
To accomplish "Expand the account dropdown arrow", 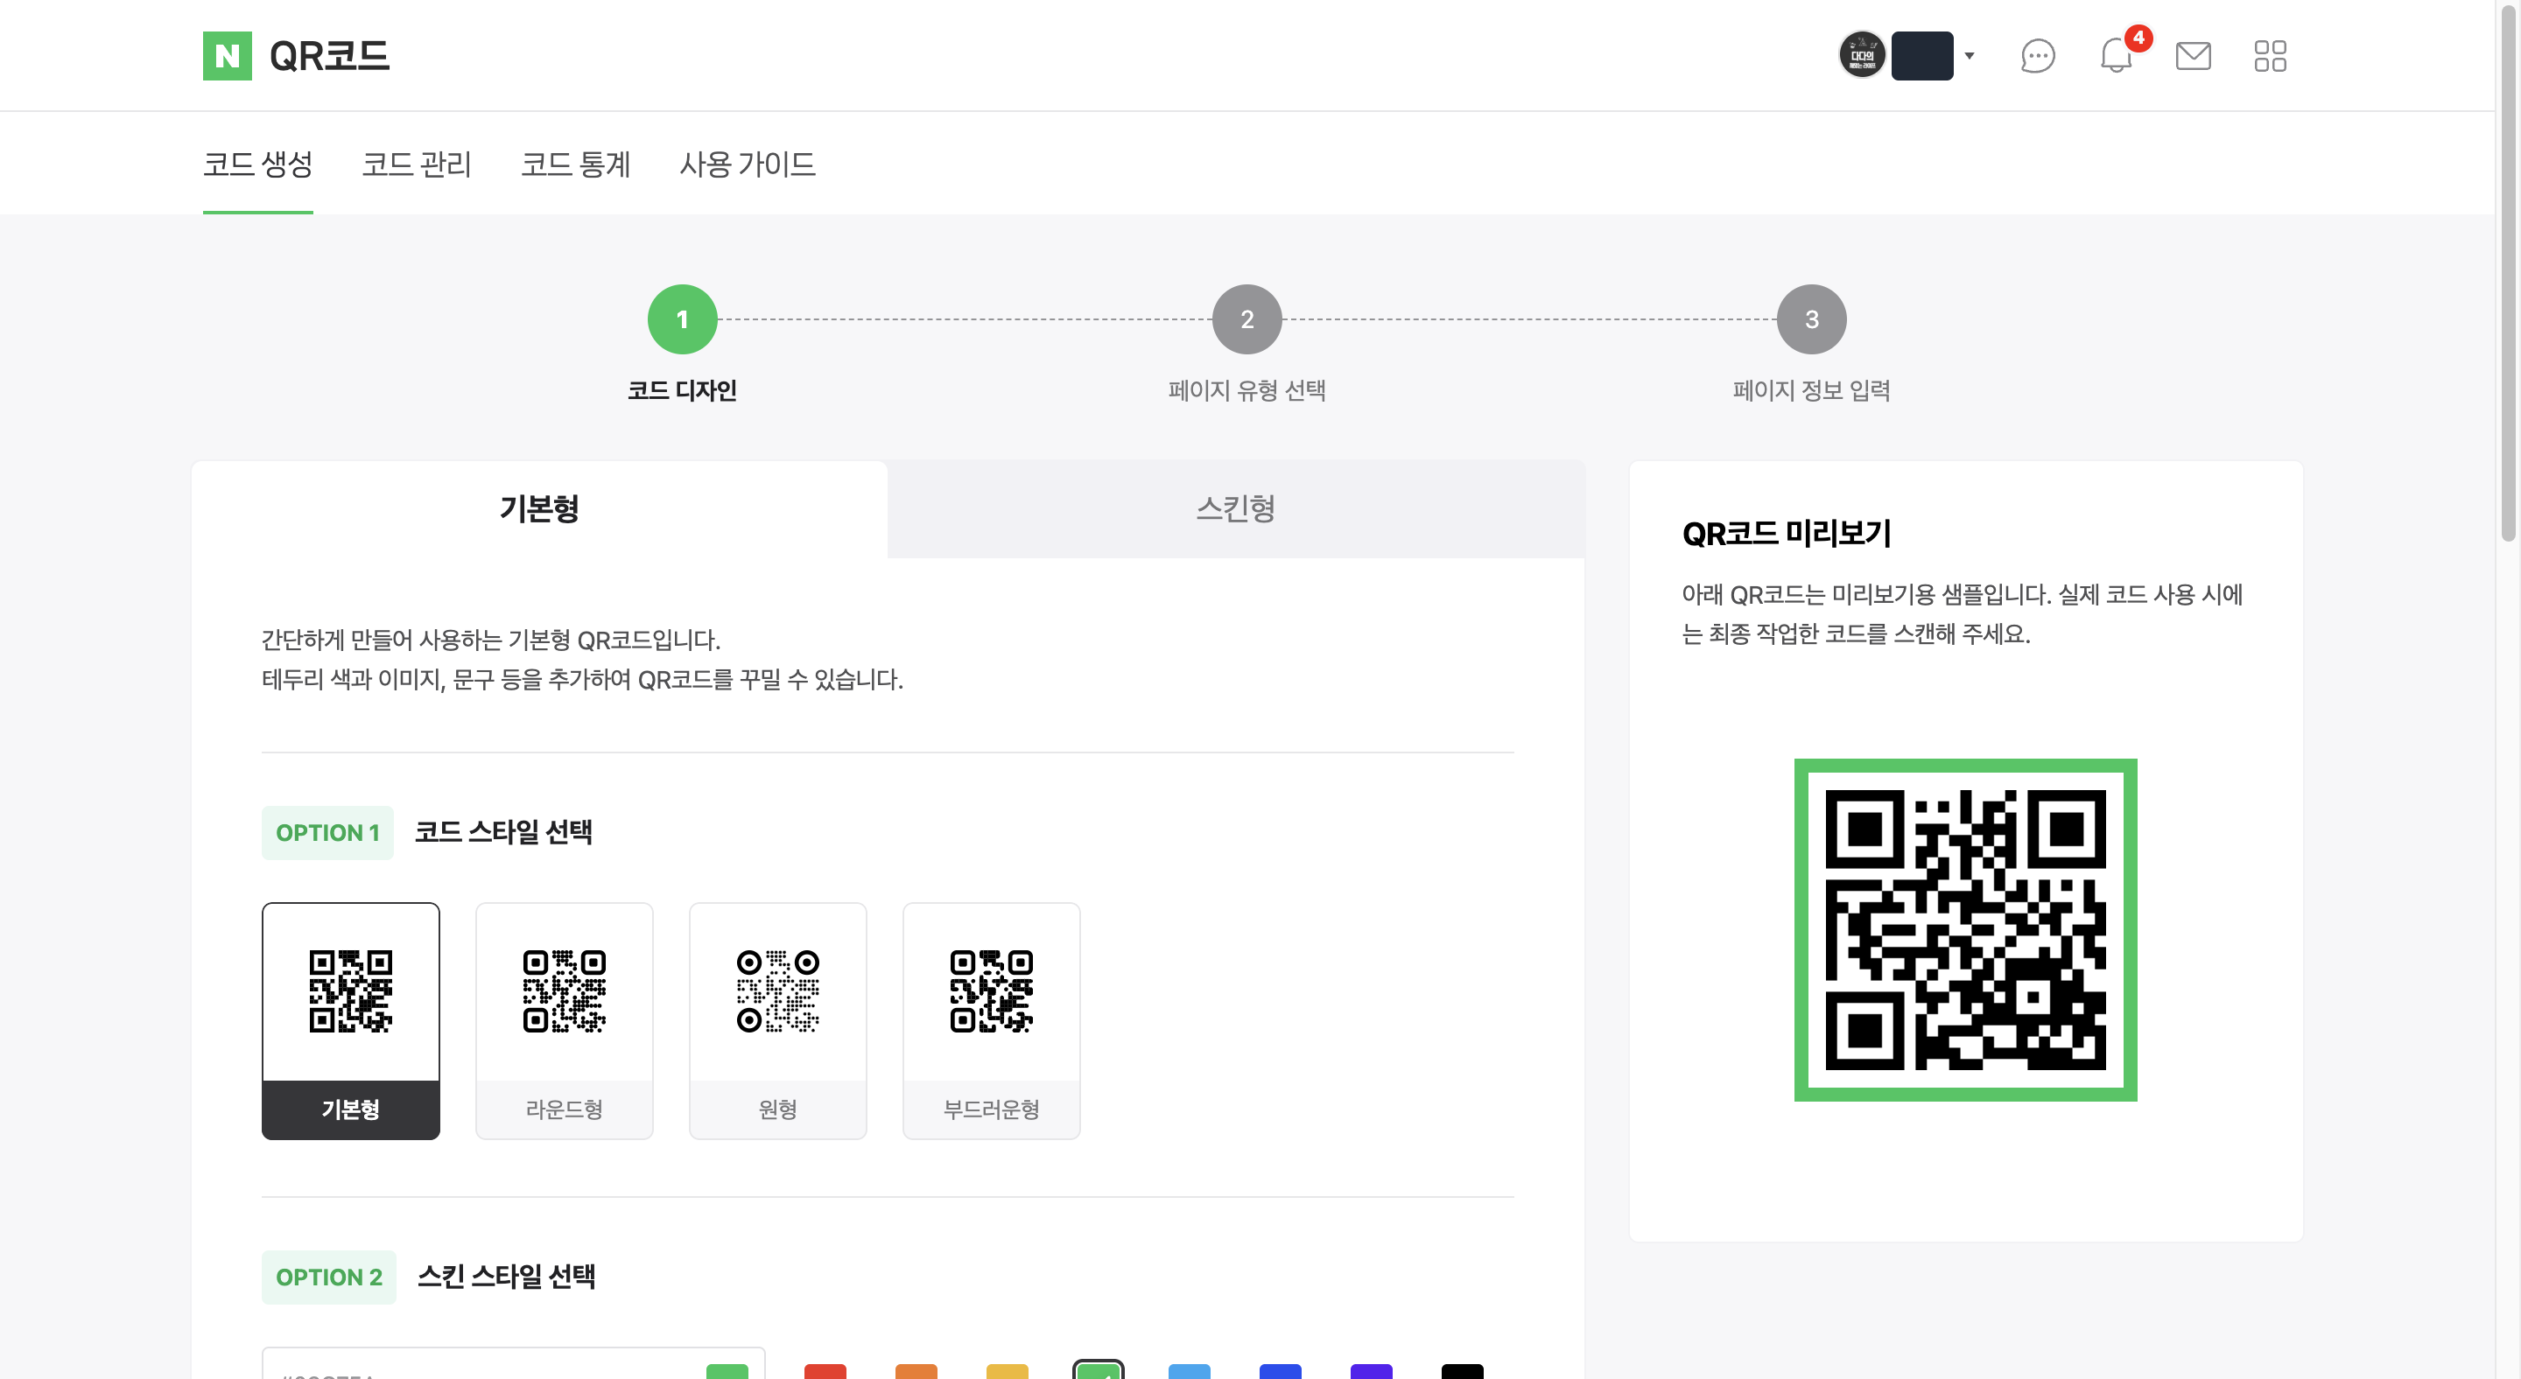I will pyautogui.click(x=1969, y=56).
